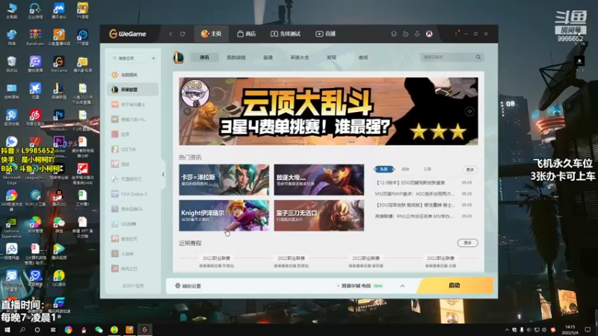Show previous banner with left arrow
This screenshot has width=598, height=336.
pyautogui.click(x=188, y=111)
